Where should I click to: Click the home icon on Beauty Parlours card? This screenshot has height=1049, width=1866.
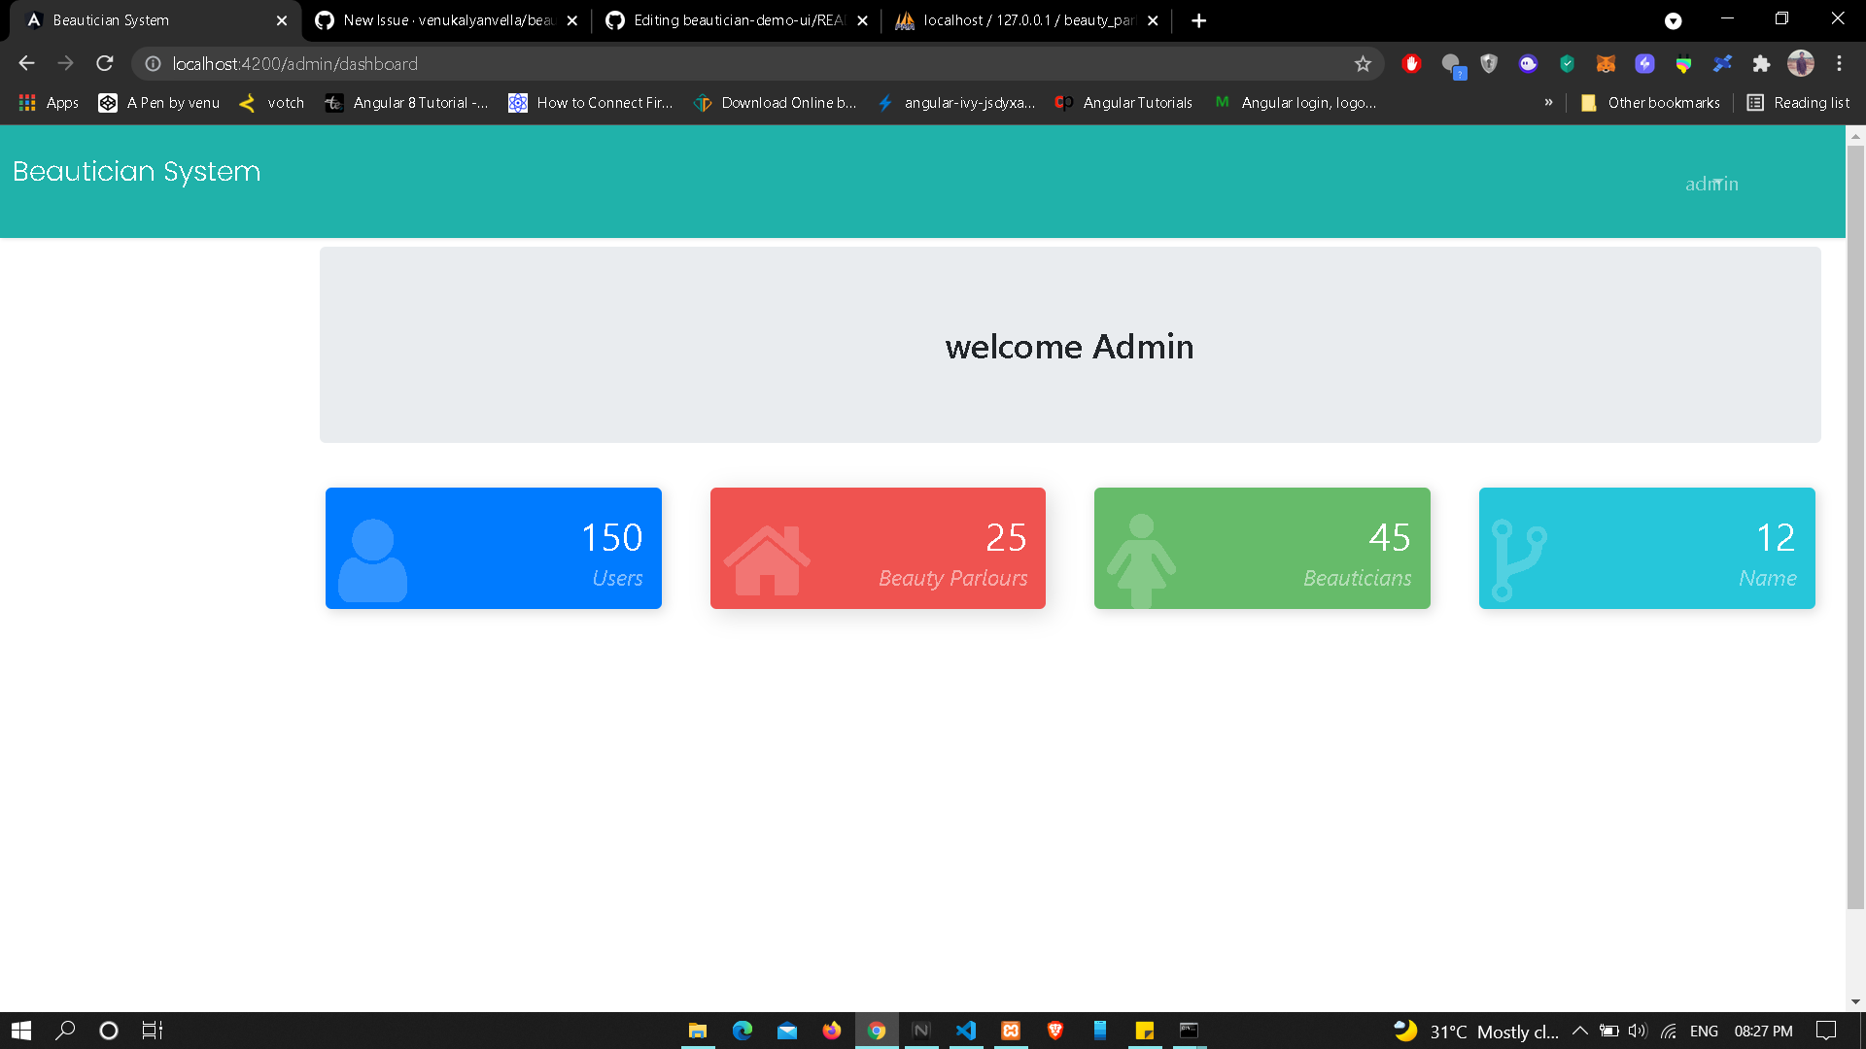[765, 558]
